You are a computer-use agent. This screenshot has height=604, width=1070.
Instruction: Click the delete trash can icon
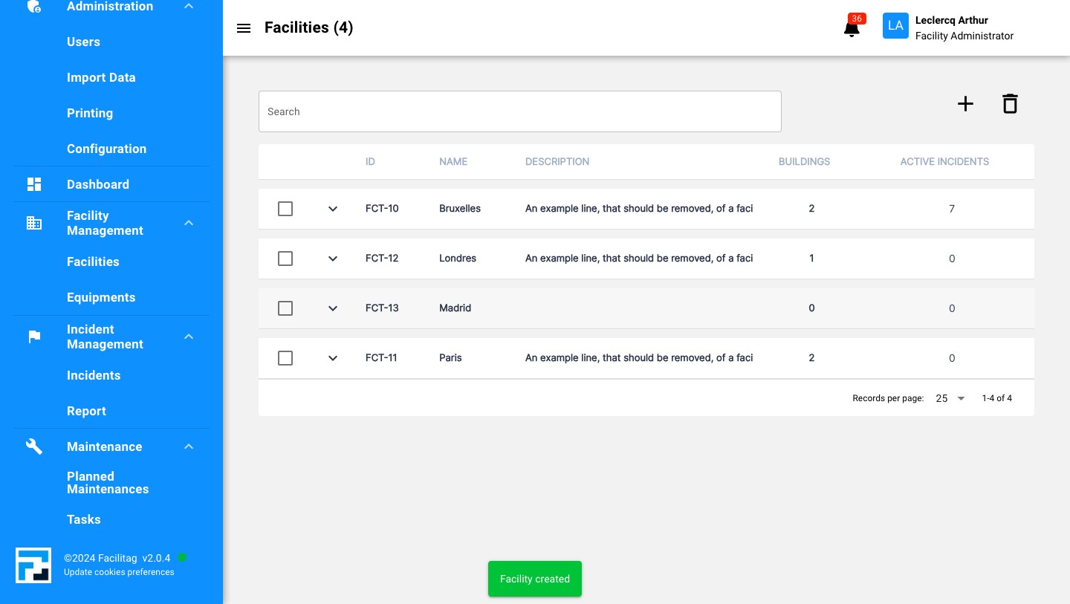[x=1010, y=104]
